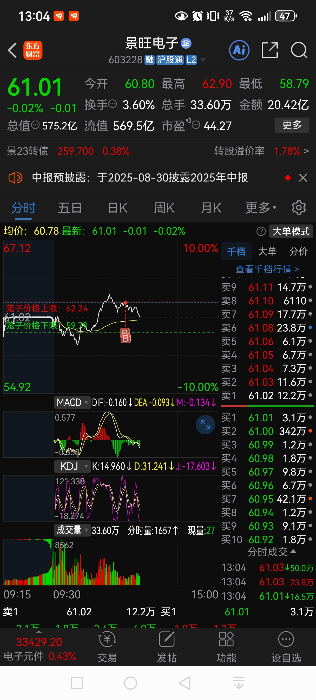Toggle 大单模式 mode
This screenshot has width=316, height=700.
tap(291, 231)
